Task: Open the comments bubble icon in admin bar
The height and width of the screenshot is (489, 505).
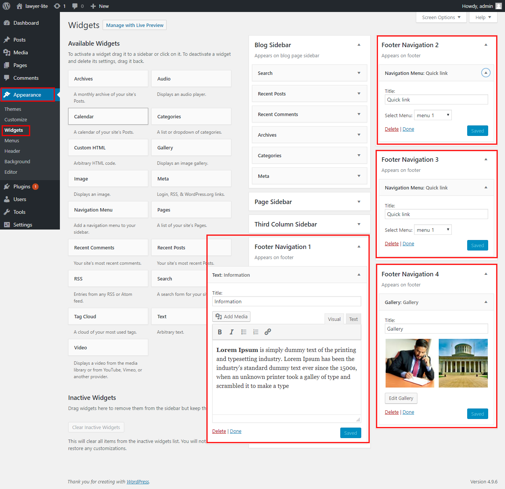Action: (x=75, y=6)
